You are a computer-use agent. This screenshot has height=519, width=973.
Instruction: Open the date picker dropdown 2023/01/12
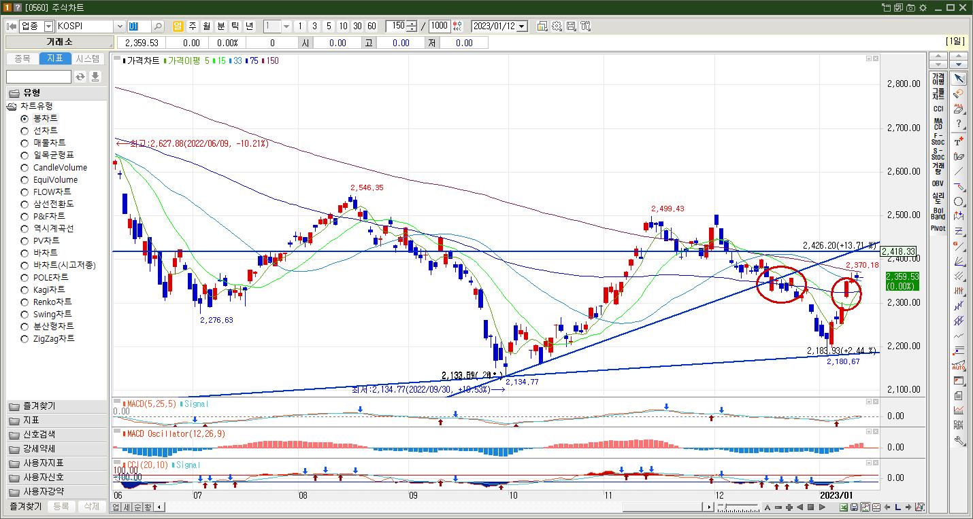tap(522, 26)
